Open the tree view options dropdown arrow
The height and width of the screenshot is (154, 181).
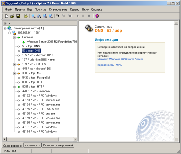click(9, 23)
